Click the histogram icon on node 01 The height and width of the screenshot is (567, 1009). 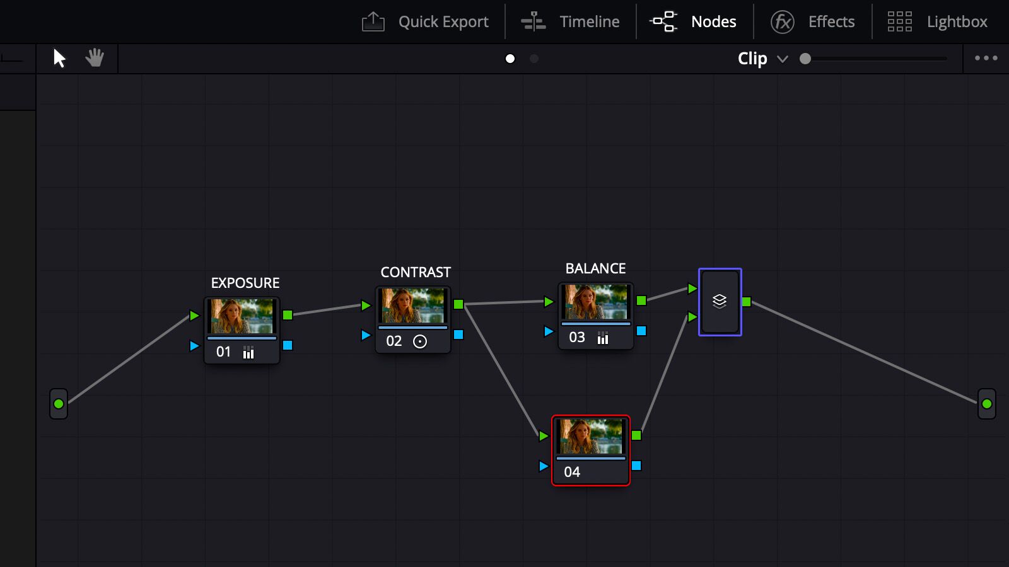point(248,352)
